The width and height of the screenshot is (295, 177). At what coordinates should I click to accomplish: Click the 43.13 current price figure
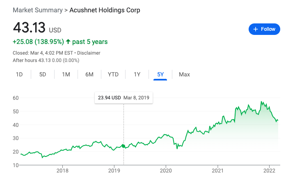point(30,28)
